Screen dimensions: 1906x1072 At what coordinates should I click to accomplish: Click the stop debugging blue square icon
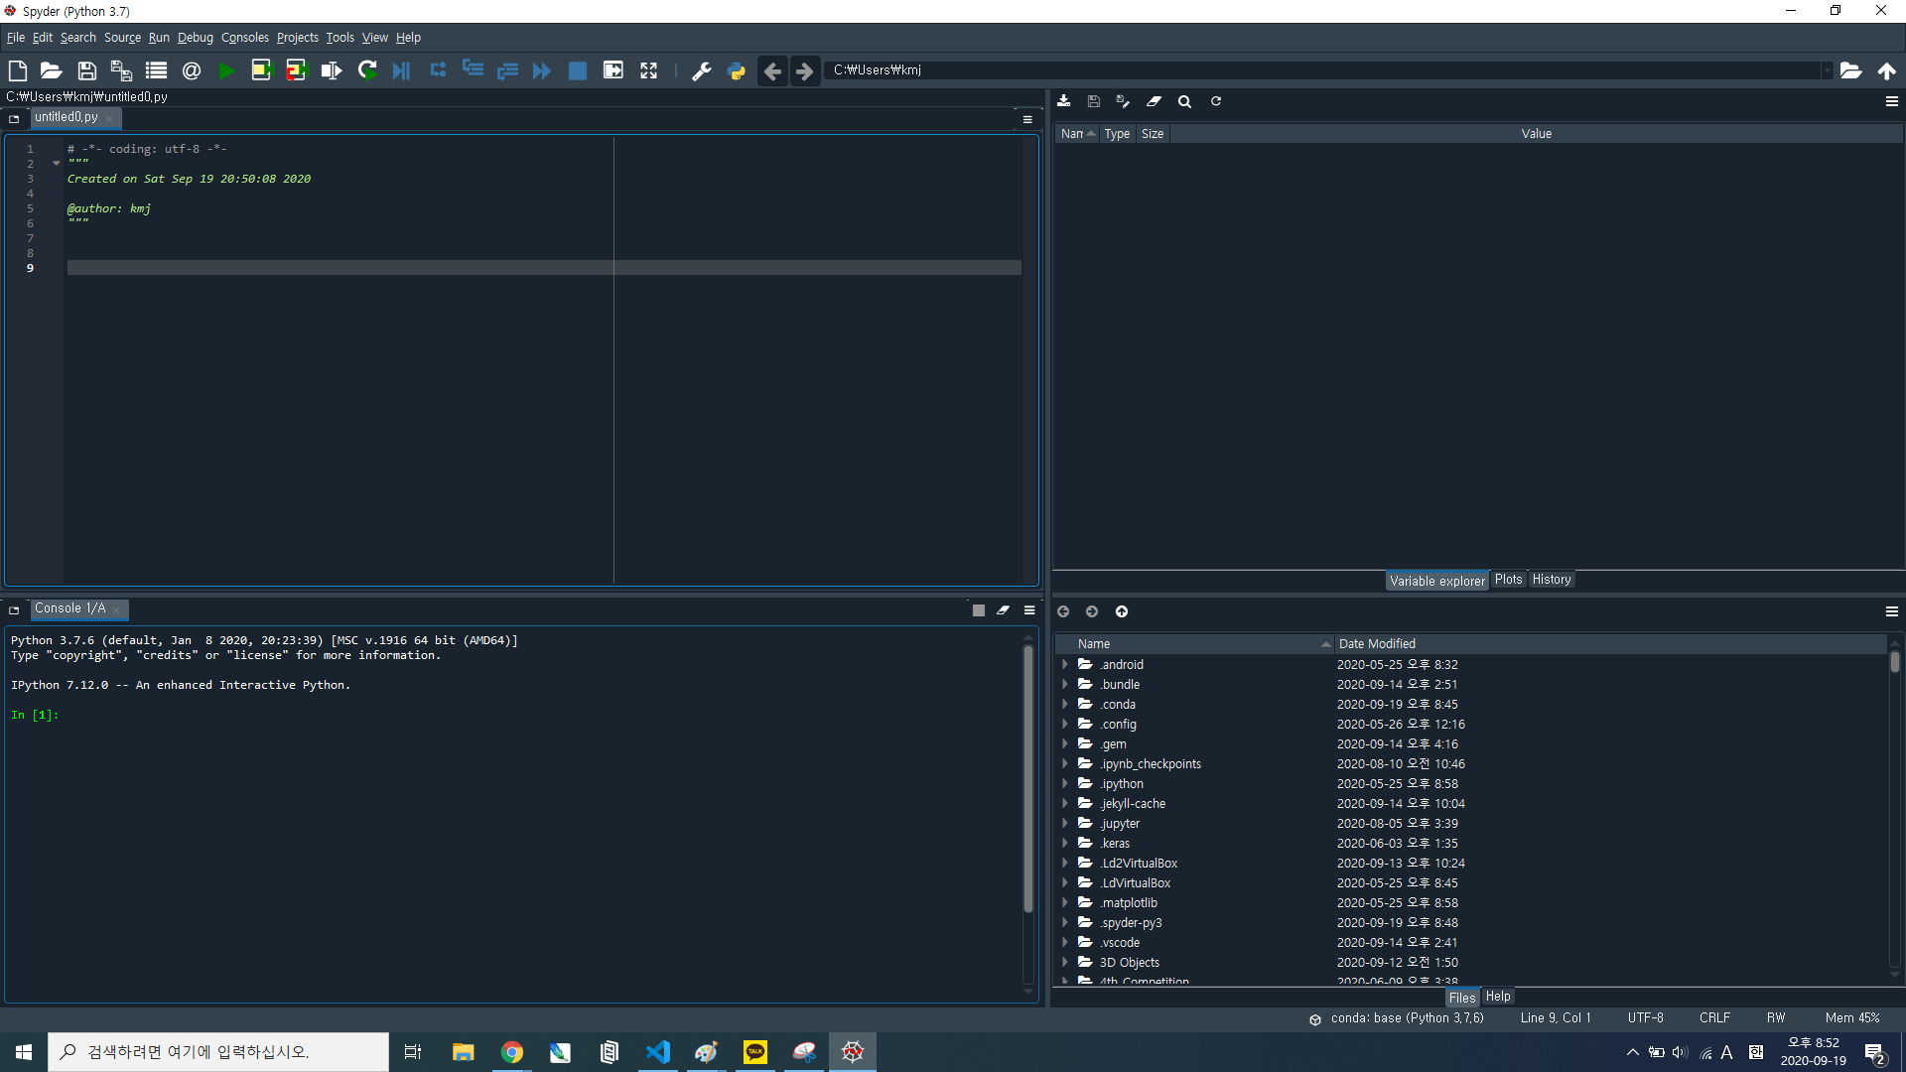[577, 70]
